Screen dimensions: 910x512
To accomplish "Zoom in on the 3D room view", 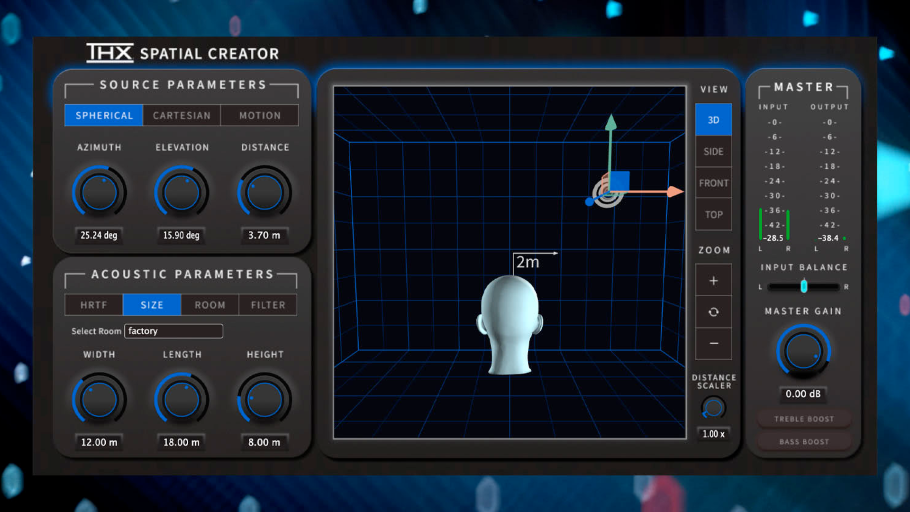I will click(x=713, y=280).
